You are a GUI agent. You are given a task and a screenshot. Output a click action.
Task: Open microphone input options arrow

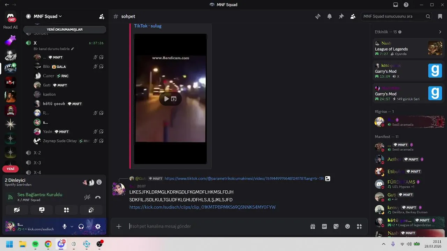pyautogui.click(x=72, y=227)
